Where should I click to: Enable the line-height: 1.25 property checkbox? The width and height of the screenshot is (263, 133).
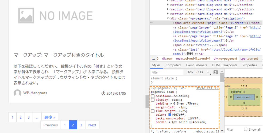tap(153, 111)
